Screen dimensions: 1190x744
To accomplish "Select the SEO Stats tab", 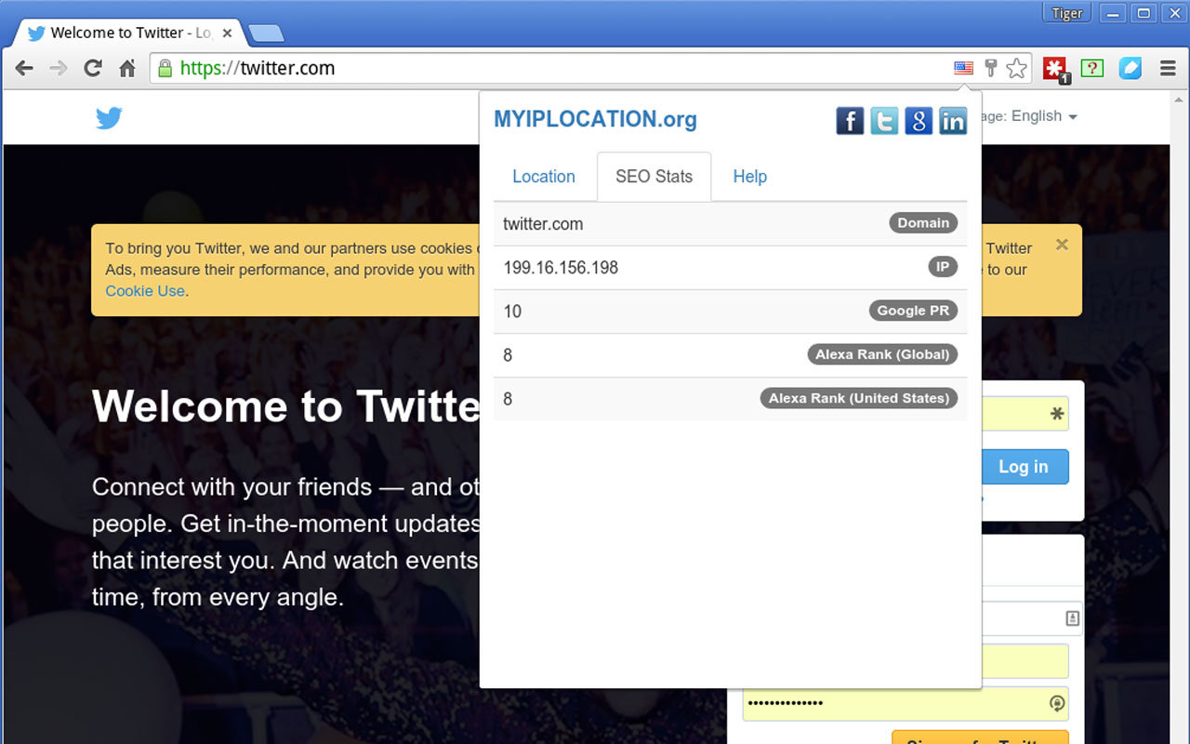I will click(x=654, y=177).
